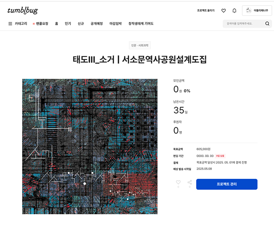Viewport: 274px width, 225px height.
Task: Open 창작생태계 기여도 tab
Action: click(141, 24)
